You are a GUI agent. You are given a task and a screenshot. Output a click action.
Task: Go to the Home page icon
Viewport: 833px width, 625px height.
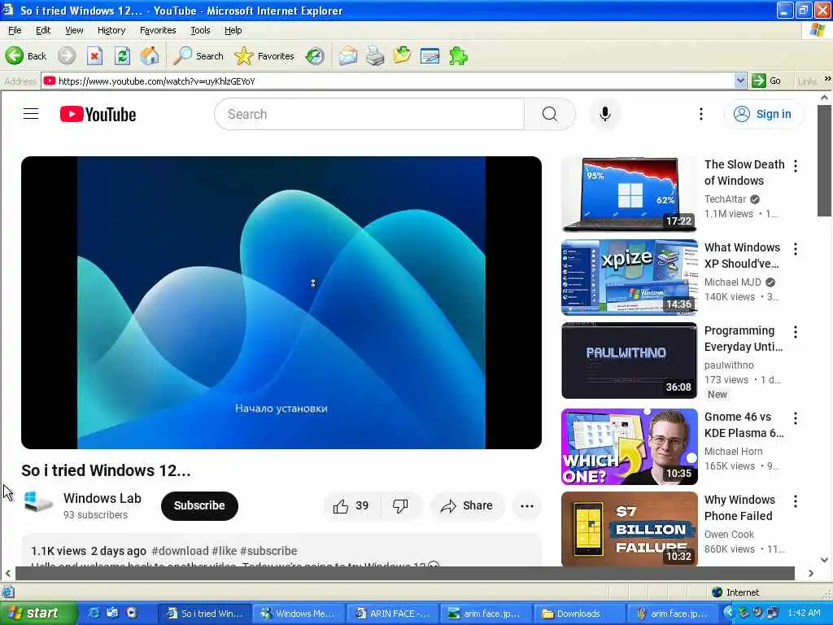click(150, 56)
